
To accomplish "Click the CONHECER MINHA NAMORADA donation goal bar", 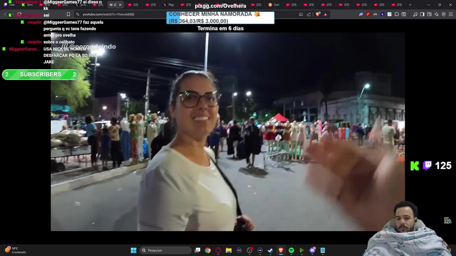I will coord(220,18).
